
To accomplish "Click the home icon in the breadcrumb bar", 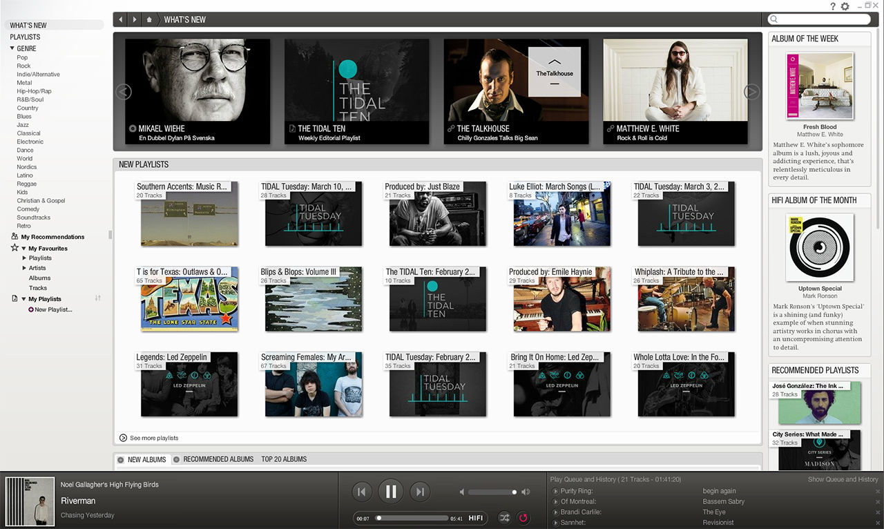I will coord(149,19).
